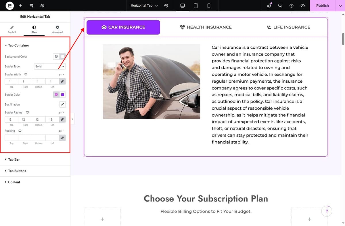Viewport: 345px width, 226px height.
Task: Open the Structure layers icon
Action: click(42, 5)
